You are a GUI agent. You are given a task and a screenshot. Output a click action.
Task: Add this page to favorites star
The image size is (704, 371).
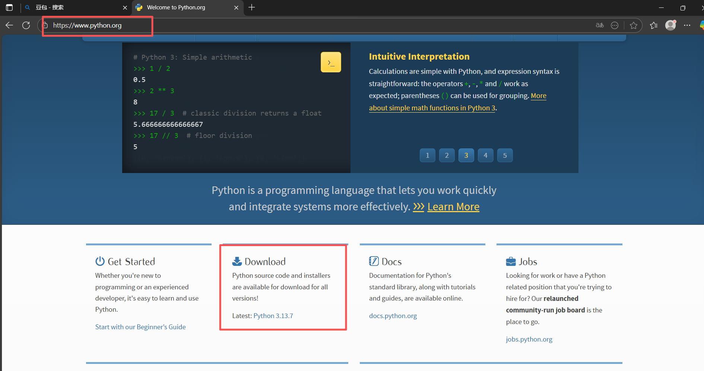point(634,25)
